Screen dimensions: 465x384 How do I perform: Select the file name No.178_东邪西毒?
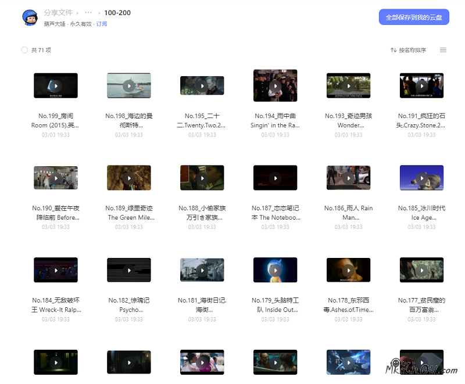coord(348,305)
